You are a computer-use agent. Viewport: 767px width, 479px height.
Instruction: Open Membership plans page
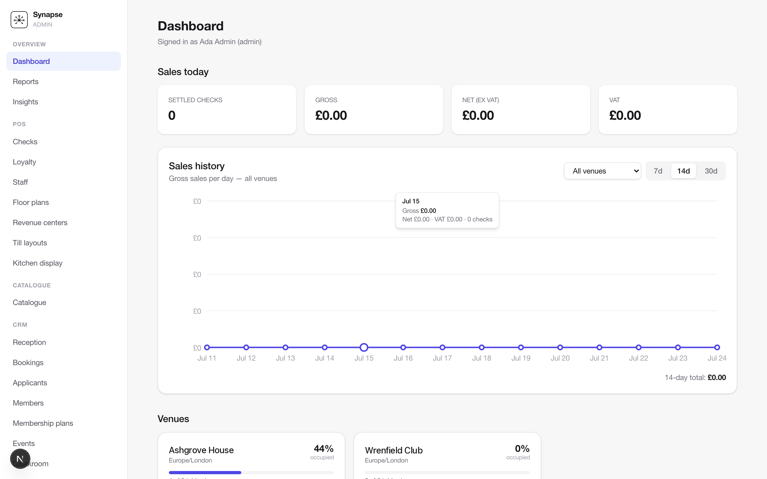[x=63, y=423]
